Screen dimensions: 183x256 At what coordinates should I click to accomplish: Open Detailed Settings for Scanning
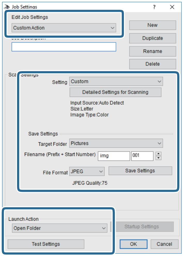[x=115, y=92]
